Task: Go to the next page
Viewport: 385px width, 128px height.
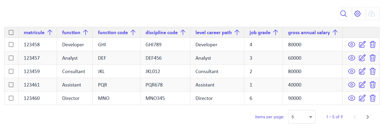Action: coord(367,117)
